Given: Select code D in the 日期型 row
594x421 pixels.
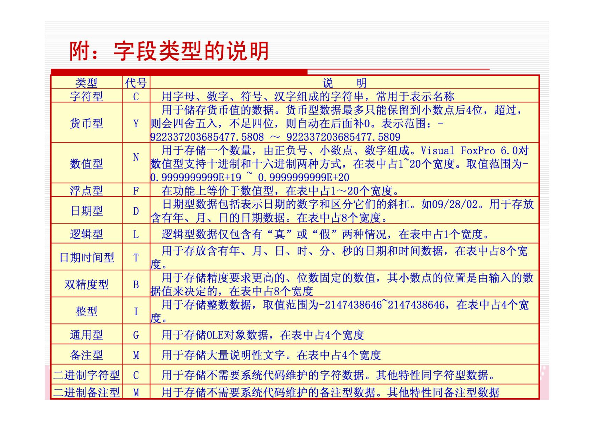Looking at the screenshot, I should coord(136,211).
